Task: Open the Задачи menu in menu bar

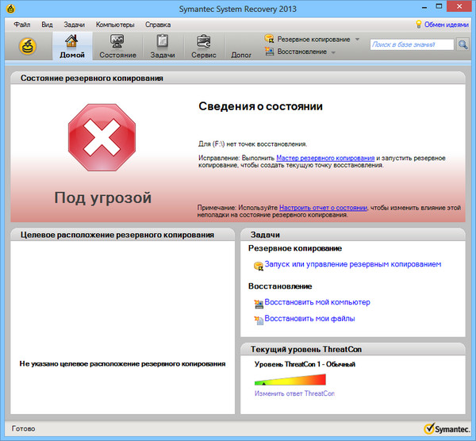Action: (x=74, y=25)
